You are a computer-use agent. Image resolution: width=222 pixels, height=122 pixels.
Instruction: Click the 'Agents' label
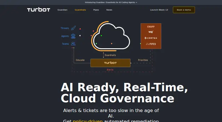pyautogui.click(x=65, y=36)
